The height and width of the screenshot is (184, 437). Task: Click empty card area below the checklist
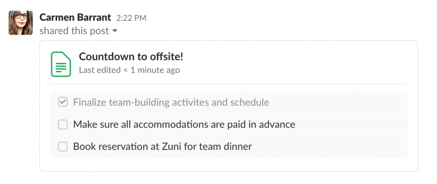point(229,164)
